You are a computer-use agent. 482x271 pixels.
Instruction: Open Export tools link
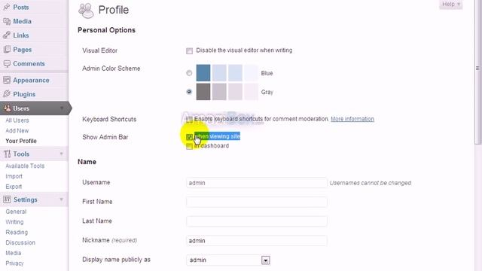(14, 187)
